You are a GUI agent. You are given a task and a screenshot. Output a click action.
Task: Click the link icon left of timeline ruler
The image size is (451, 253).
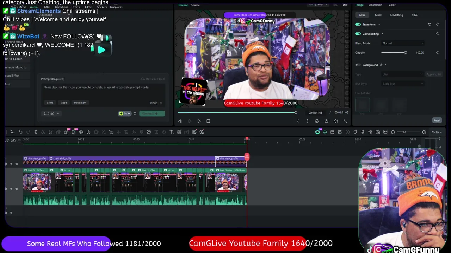7,141
